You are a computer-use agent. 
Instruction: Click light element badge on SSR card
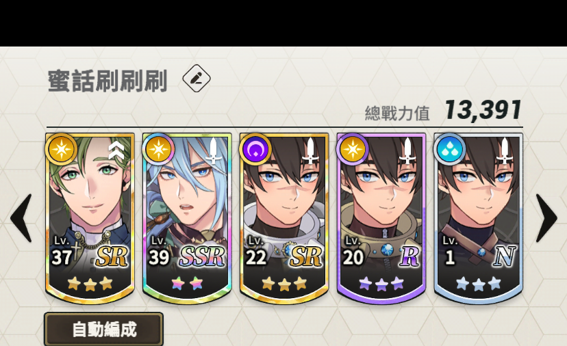(158, 149)
